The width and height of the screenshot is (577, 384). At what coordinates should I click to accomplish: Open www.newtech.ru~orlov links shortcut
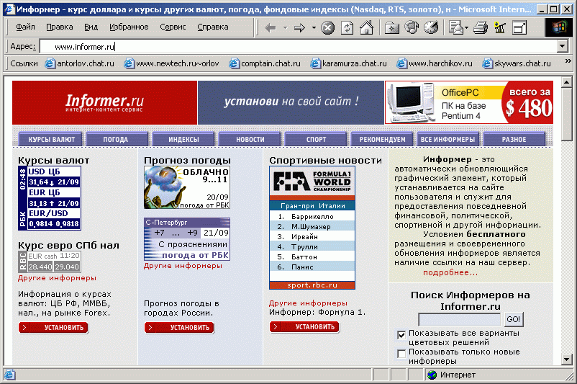click(171, 63)
